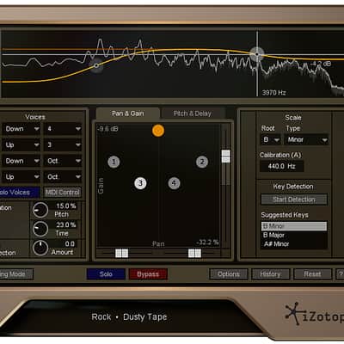Viewport: 344px width, 344px height.
Task: Switch to the Pitch & Delay tab
Action: tap(193, 114)
